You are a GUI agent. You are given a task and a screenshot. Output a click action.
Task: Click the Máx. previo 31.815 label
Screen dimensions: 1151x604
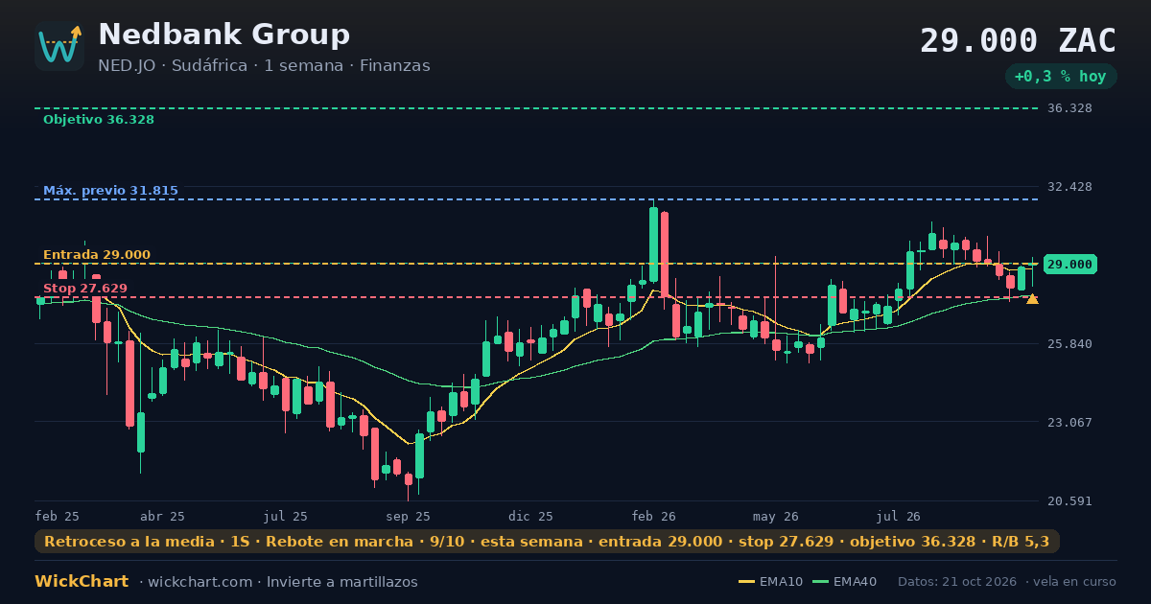click(110, 191)
